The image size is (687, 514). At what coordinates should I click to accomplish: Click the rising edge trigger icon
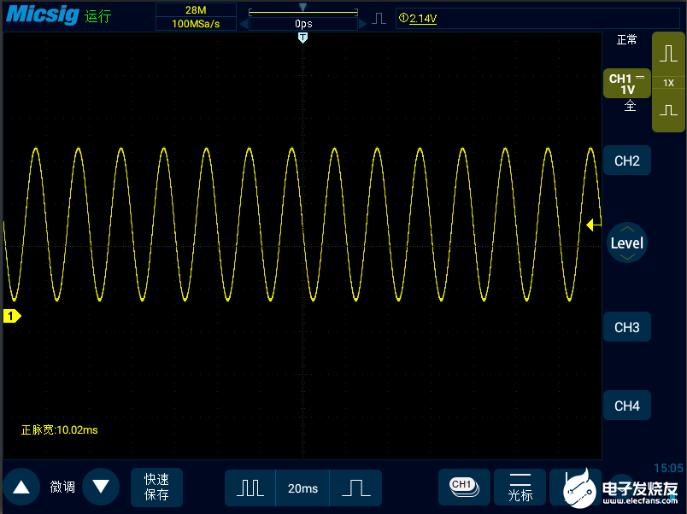pos(379,19)
